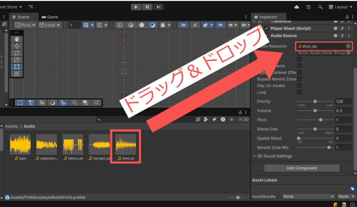
Task: Open the cloud services icon
Action: pos(296,7)
